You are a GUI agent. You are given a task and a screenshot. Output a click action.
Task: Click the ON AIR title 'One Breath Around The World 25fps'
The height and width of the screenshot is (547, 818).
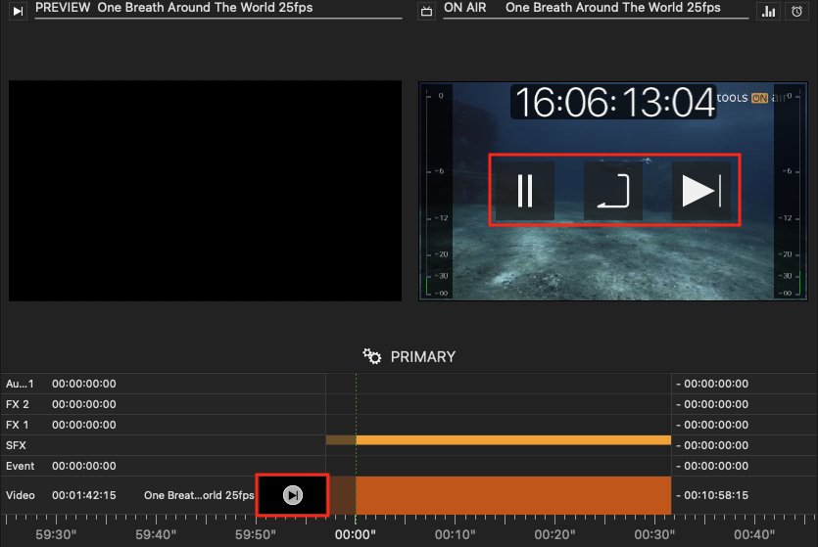coord(613,8)
